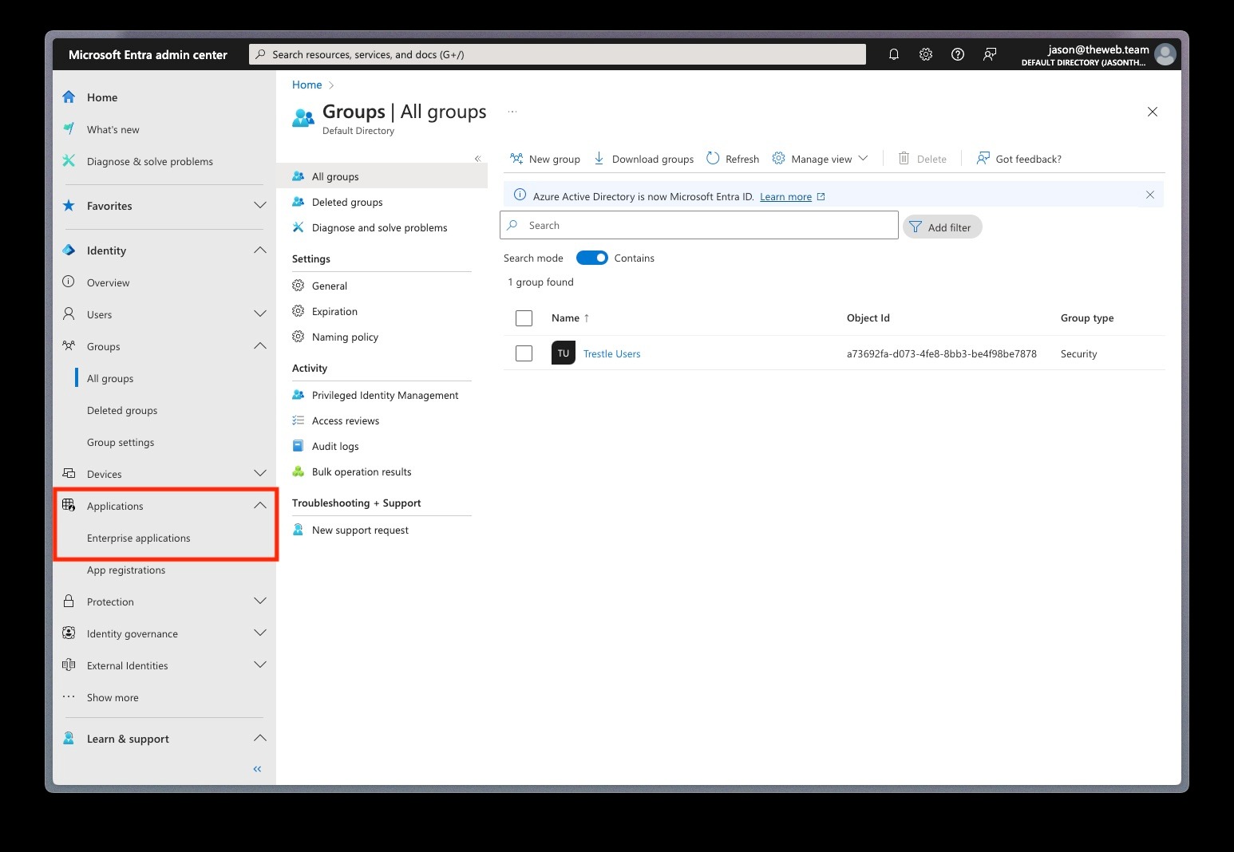Open the notifications bell icon
Screen dimensions: 1234x852
click(x=894, y=54)
